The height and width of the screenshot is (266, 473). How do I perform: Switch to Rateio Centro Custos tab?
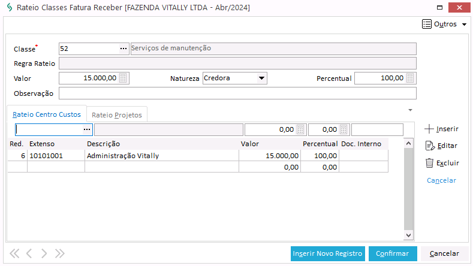[x=47, y=114]
